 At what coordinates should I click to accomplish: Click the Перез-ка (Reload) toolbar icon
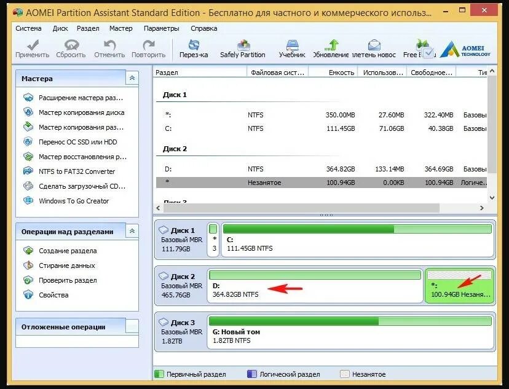point(194,45)
